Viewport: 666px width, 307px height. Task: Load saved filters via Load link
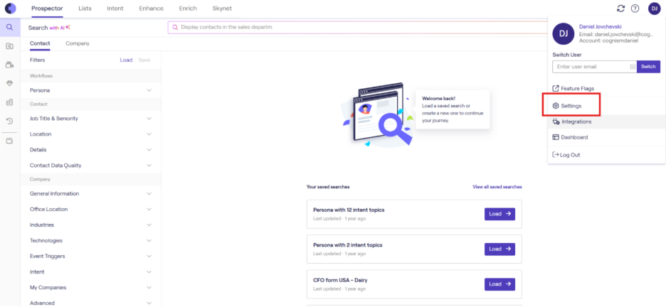click(x=126, y=60)
